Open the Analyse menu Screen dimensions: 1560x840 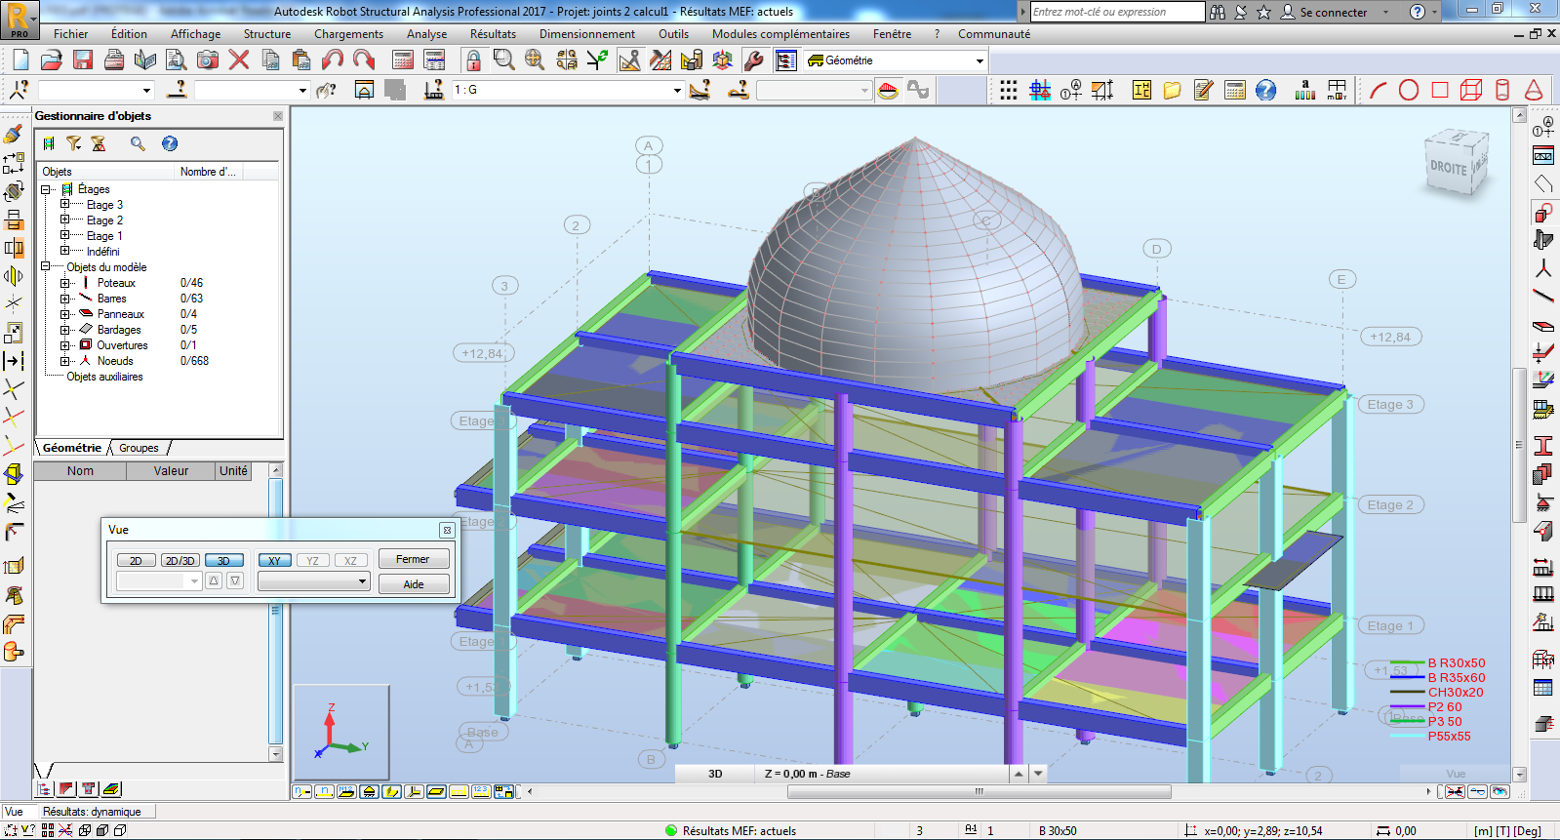(426, 34)
